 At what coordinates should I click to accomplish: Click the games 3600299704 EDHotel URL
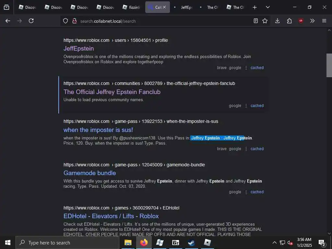click(121, 208)
